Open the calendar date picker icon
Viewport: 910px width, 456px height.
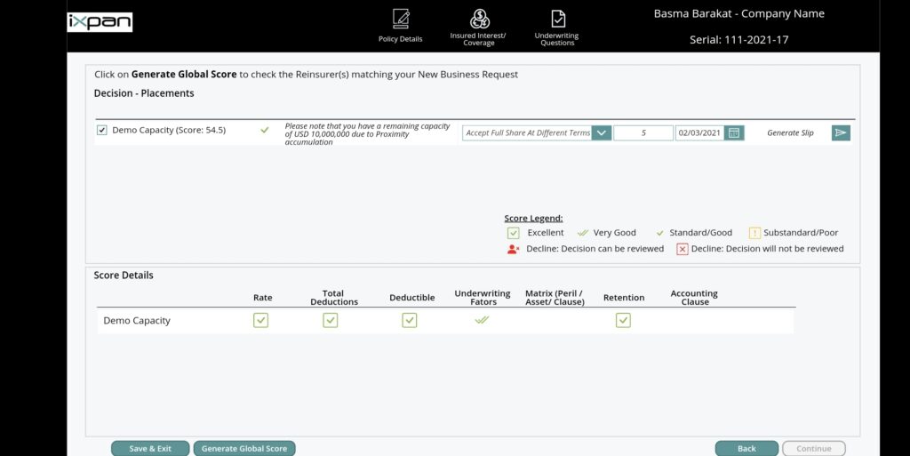[x=734, y=133]
